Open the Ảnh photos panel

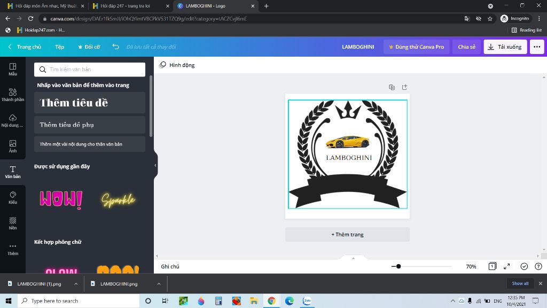(x=13, y=147)
